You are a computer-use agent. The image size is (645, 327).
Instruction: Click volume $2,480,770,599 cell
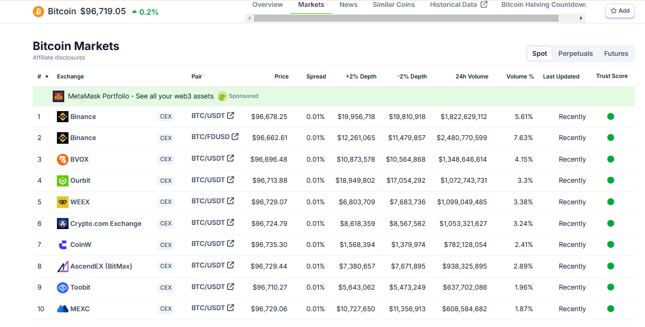[x=462, y=138]
